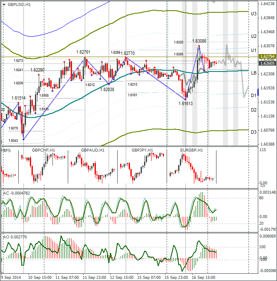Click the olive 1.62794 price level tag

267,57
